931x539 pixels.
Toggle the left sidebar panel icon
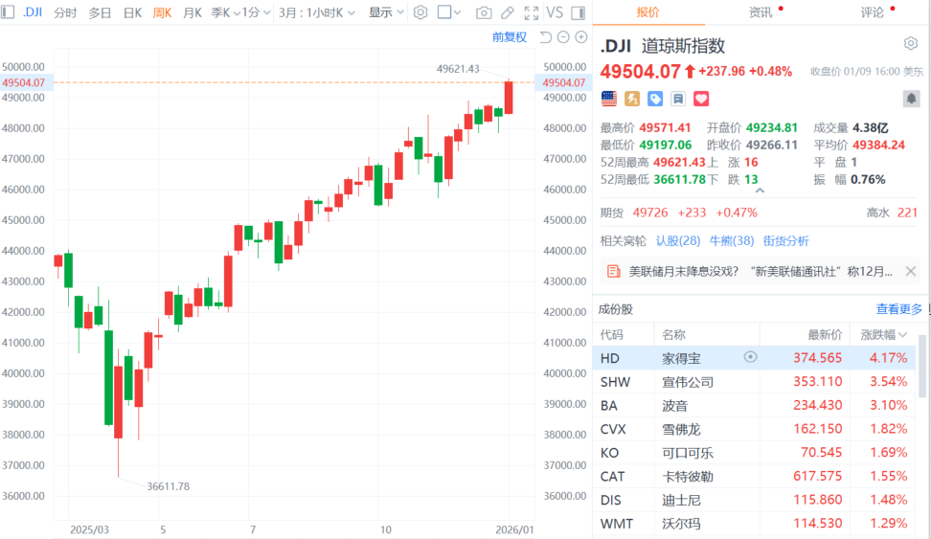8,11
